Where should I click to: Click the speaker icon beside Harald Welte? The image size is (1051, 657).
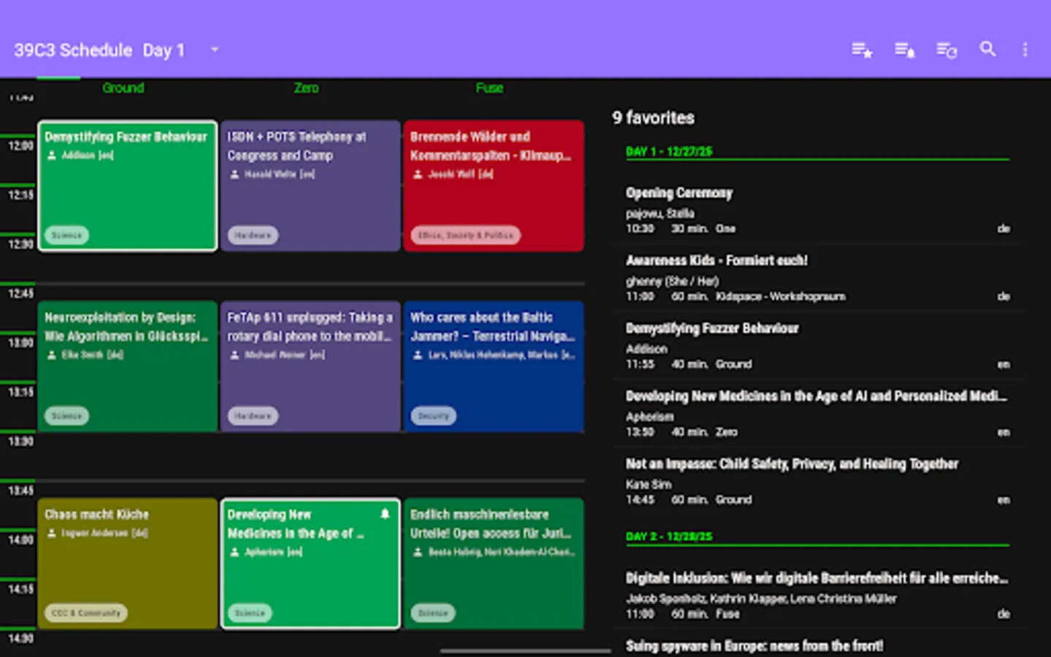tap(234, 174)
